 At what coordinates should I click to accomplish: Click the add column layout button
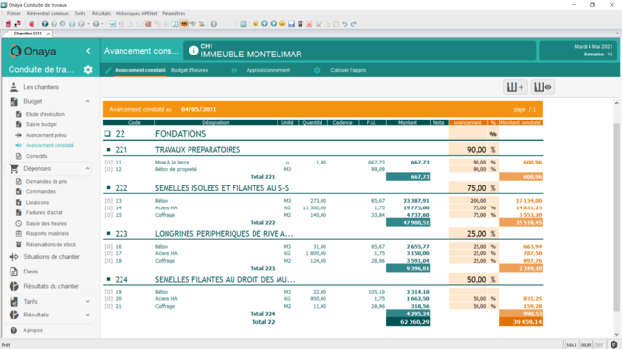coord(515,87)
